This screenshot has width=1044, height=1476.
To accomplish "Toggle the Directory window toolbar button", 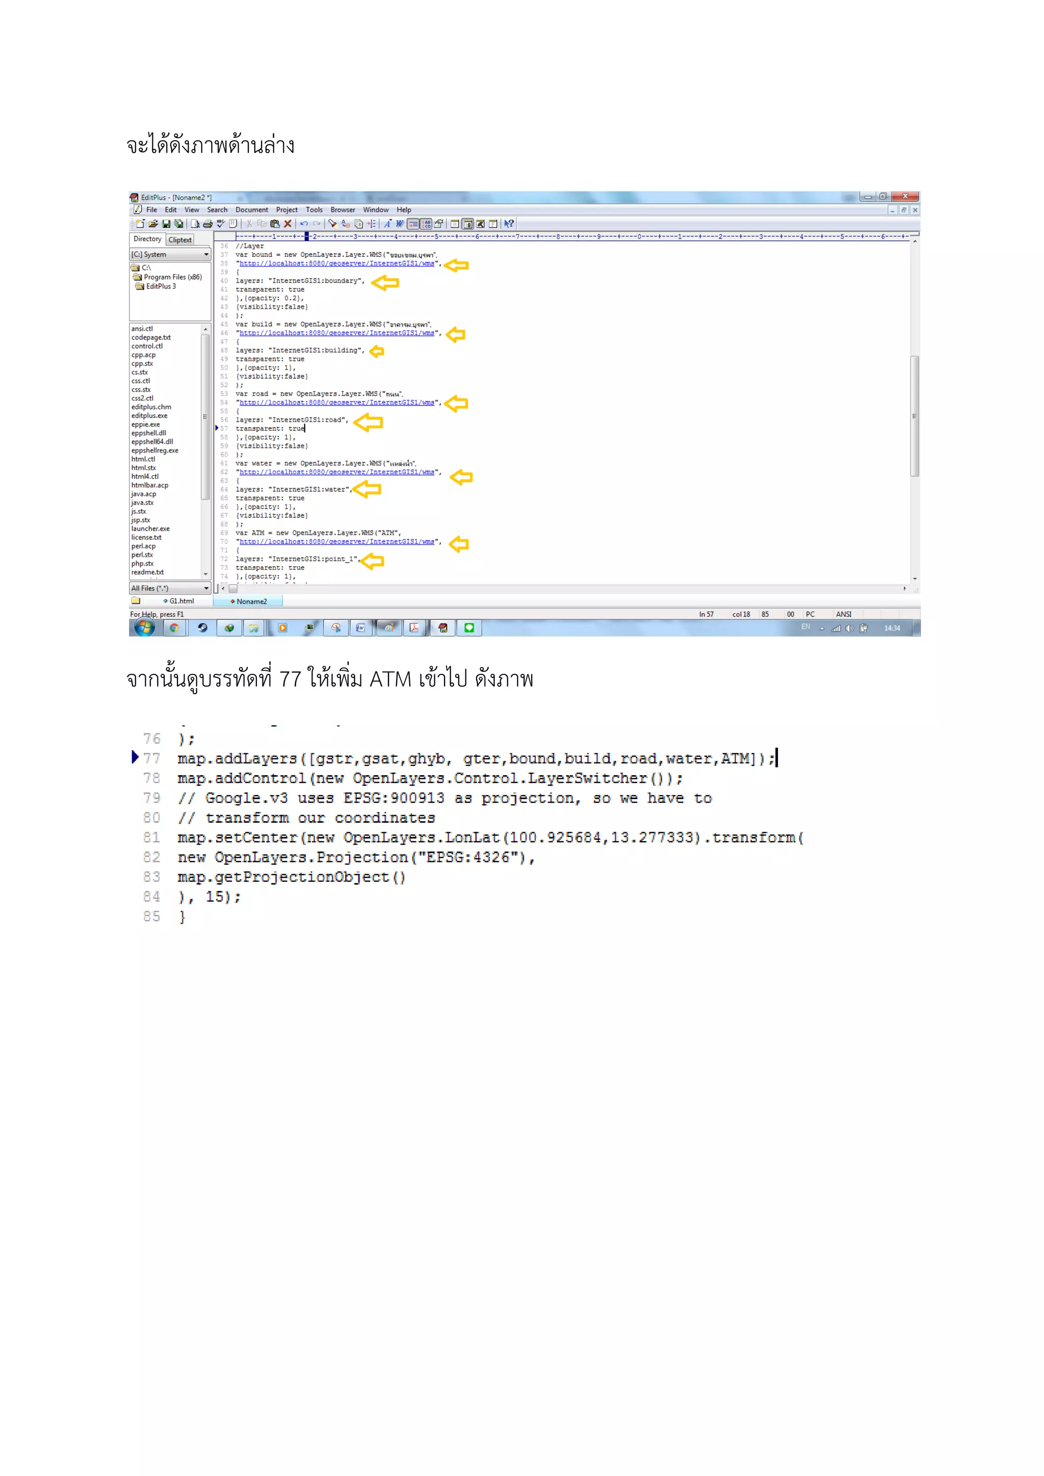I will click(x=468, y=224).
